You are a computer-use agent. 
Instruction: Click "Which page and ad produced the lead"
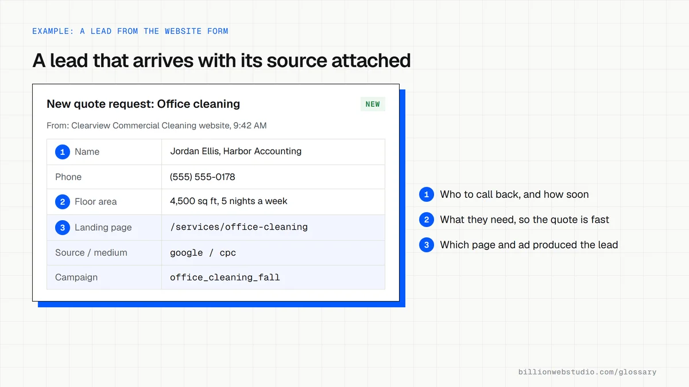[529, 245]
